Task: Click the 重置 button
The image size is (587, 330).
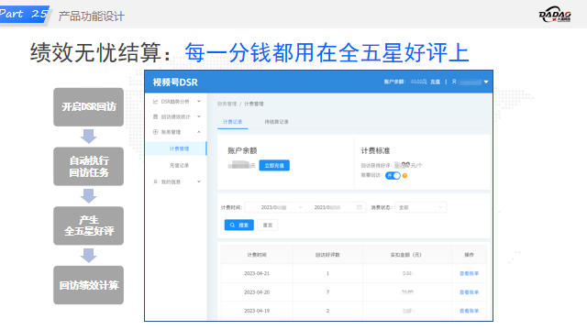Action: coord(267,225)
